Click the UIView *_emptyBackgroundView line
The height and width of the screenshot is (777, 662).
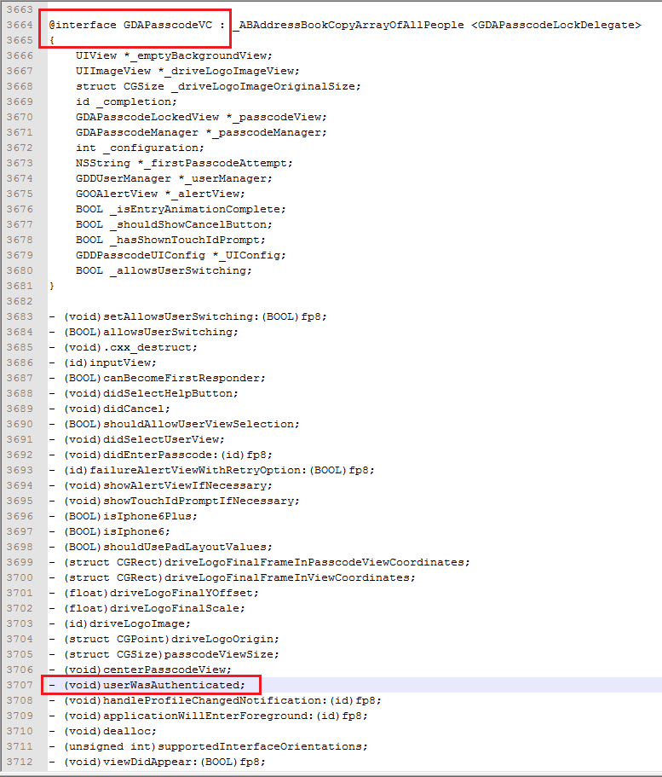(174, 55)
